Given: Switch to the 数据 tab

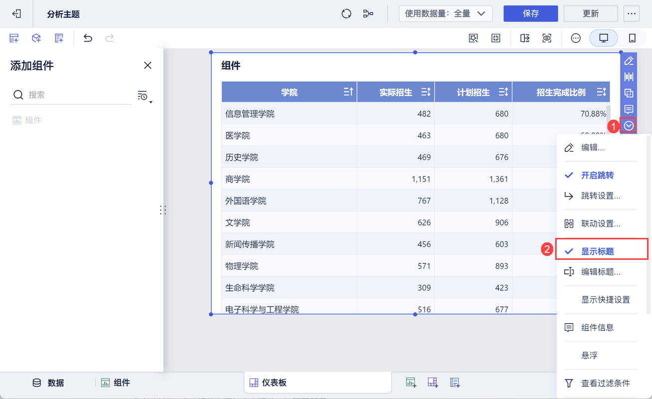Looking at the screenshot, I should (x=48, y=383).
